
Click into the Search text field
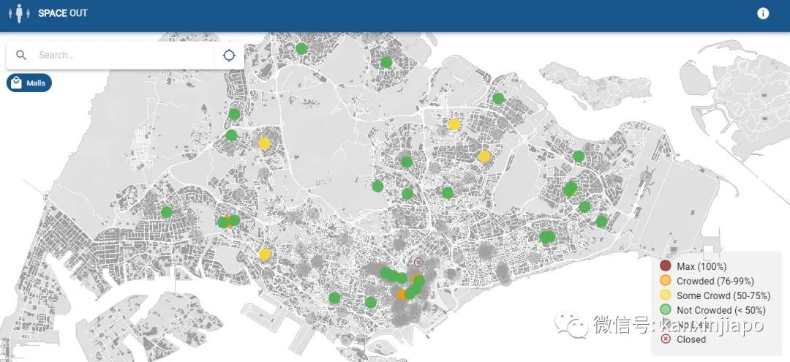121,55
